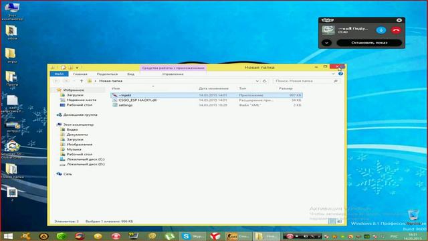
Task: Expand the Explorer ribbon chevron
Action: [333, 74]
